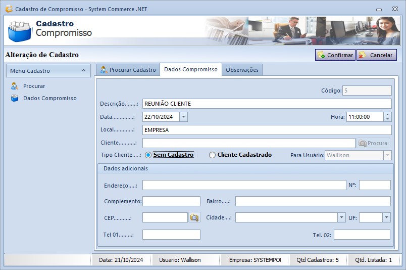The height and width of the screenshot is (270, 406).
Task: Click the person icon on Procurar Cadastro tab
Action: (x=104, y=70)
